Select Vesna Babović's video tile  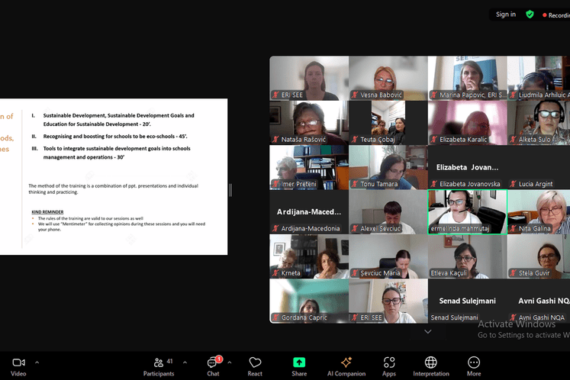[388, 78]
